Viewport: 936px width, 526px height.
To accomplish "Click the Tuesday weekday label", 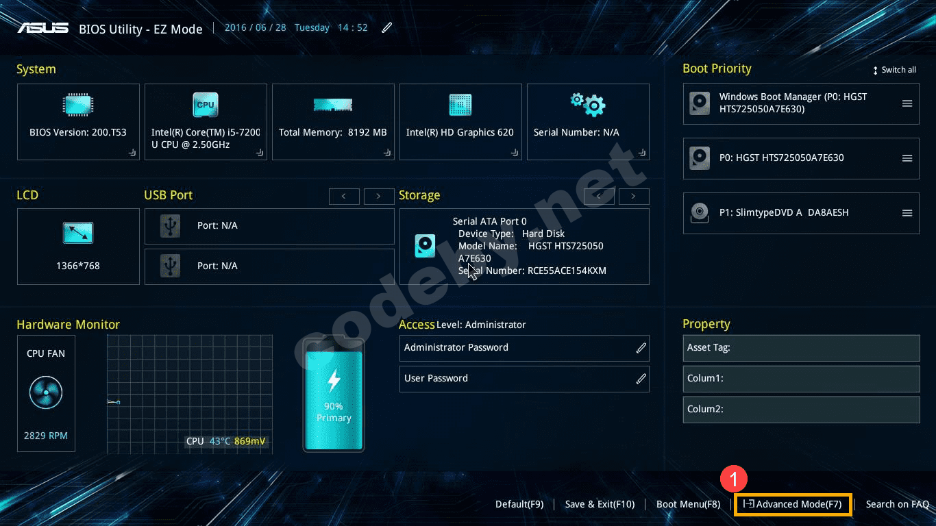I will tap(312, 28).
